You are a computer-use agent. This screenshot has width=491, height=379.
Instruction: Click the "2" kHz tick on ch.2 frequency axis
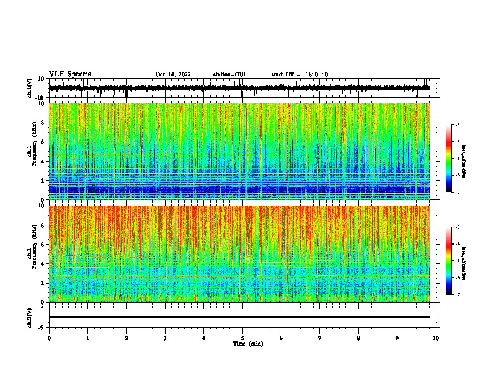(43, 283)
